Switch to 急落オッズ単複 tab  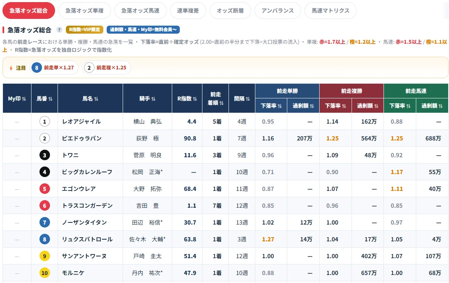[84, 11]
